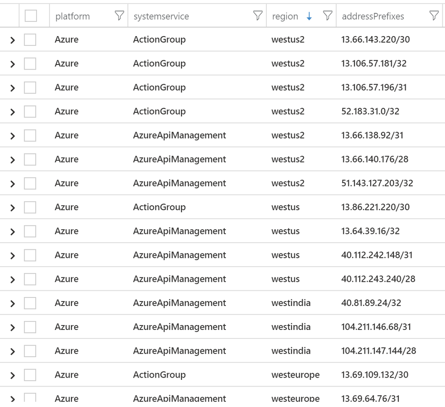This screenshot has width=445, height=407.
Task: Check the box for row 40.112.242.148/31
Action: (x=30, y=255)
